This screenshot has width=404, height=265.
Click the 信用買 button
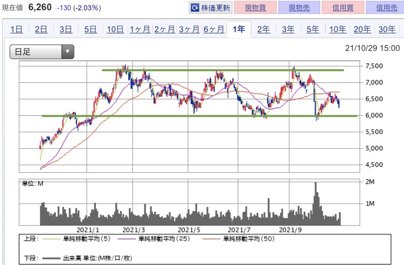(x=343, y=8)
